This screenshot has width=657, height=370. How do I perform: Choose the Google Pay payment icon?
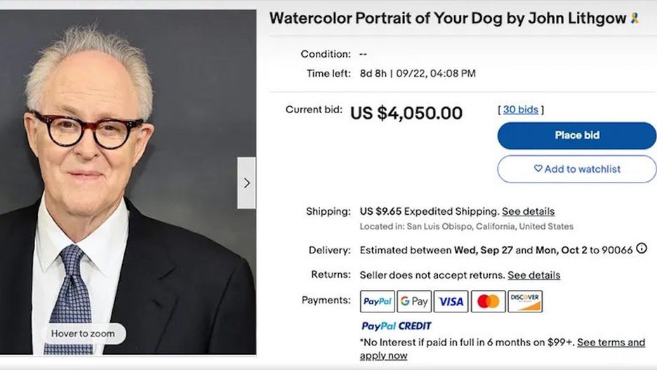click(x=414, y=301)
